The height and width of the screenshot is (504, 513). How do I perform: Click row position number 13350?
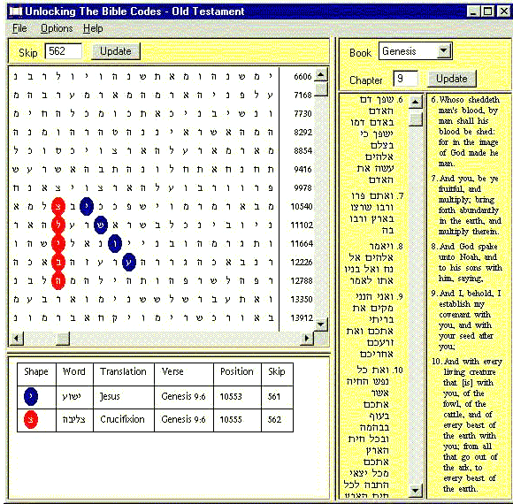point(302,299)
